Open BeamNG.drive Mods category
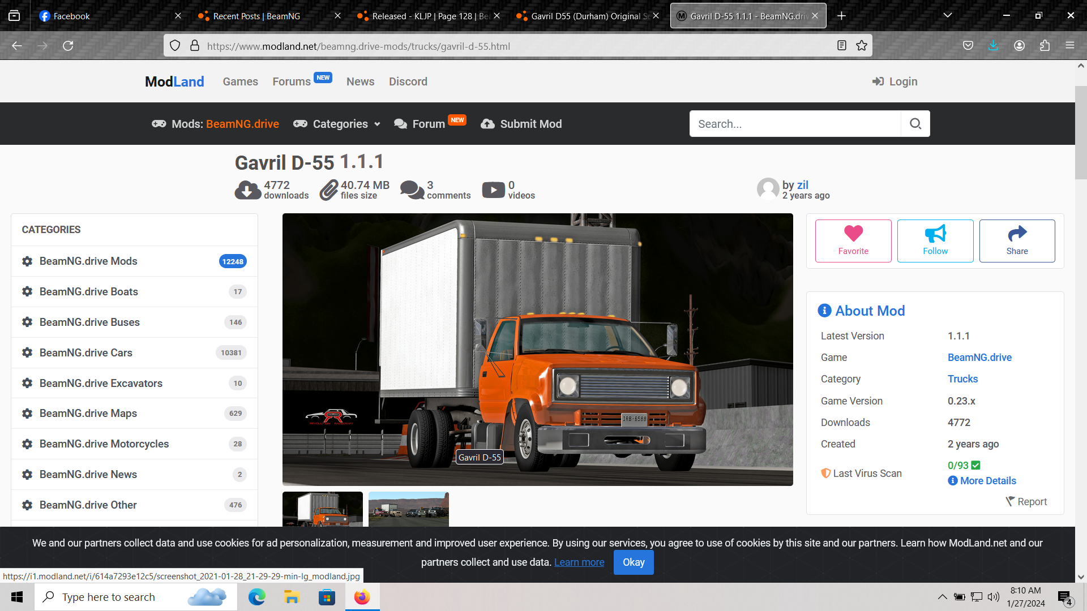The image size is (1087, 611). (134, 261)
